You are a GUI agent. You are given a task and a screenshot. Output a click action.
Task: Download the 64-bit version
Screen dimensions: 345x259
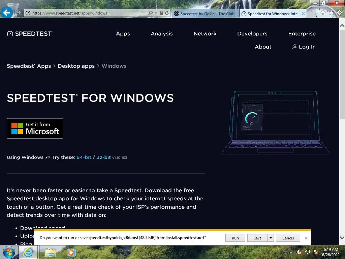(84, 157)
